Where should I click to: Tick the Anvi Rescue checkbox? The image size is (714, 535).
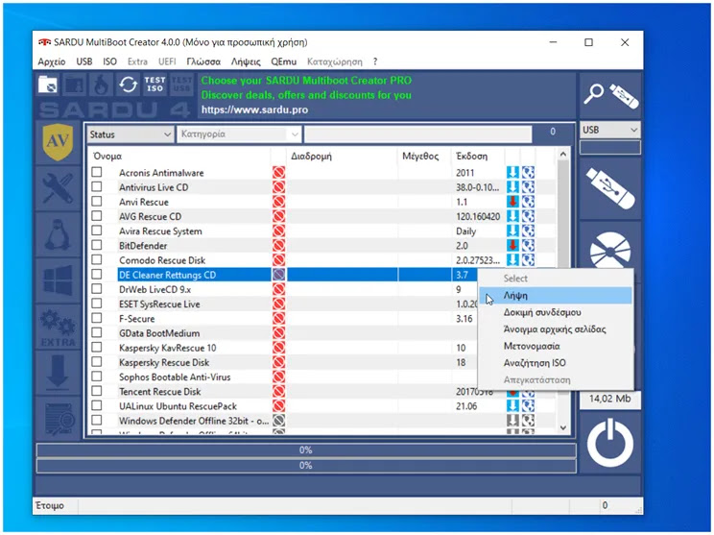(97, 202)
